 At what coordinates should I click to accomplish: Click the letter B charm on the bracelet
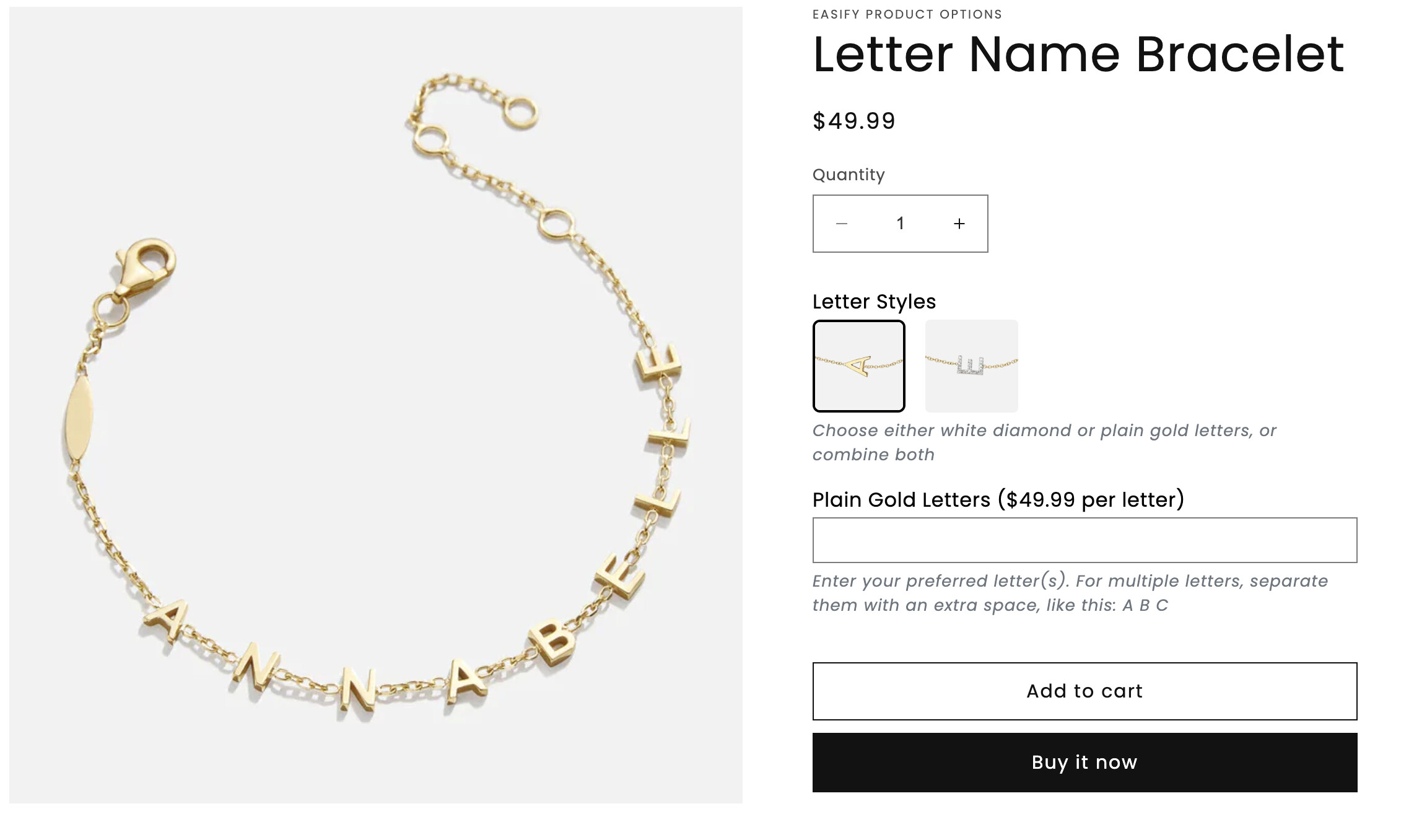(554, 641)
